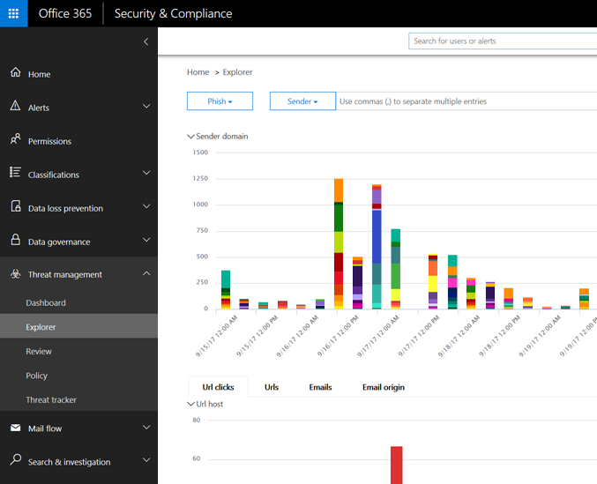Click the Classifications list icon
Image resolution: width=597 pixels, height=484 pixels.
pyautogui.click(x=15, y=174)
